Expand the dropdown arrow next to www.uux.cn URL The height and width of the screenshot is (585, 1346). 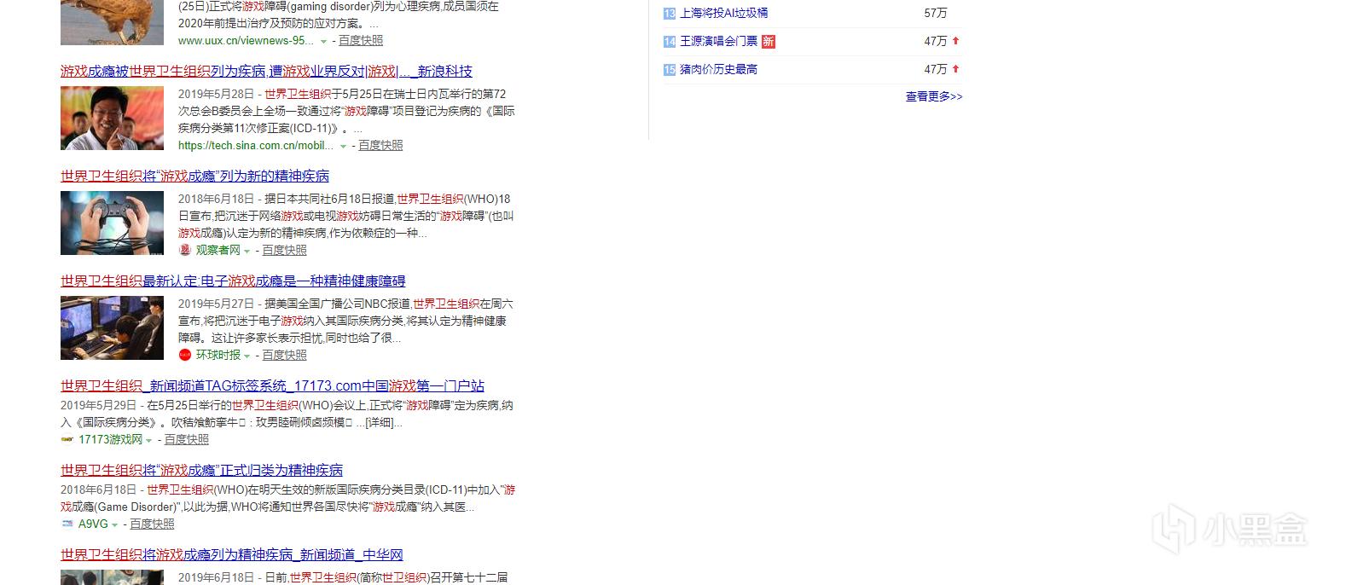pos(323,42)
